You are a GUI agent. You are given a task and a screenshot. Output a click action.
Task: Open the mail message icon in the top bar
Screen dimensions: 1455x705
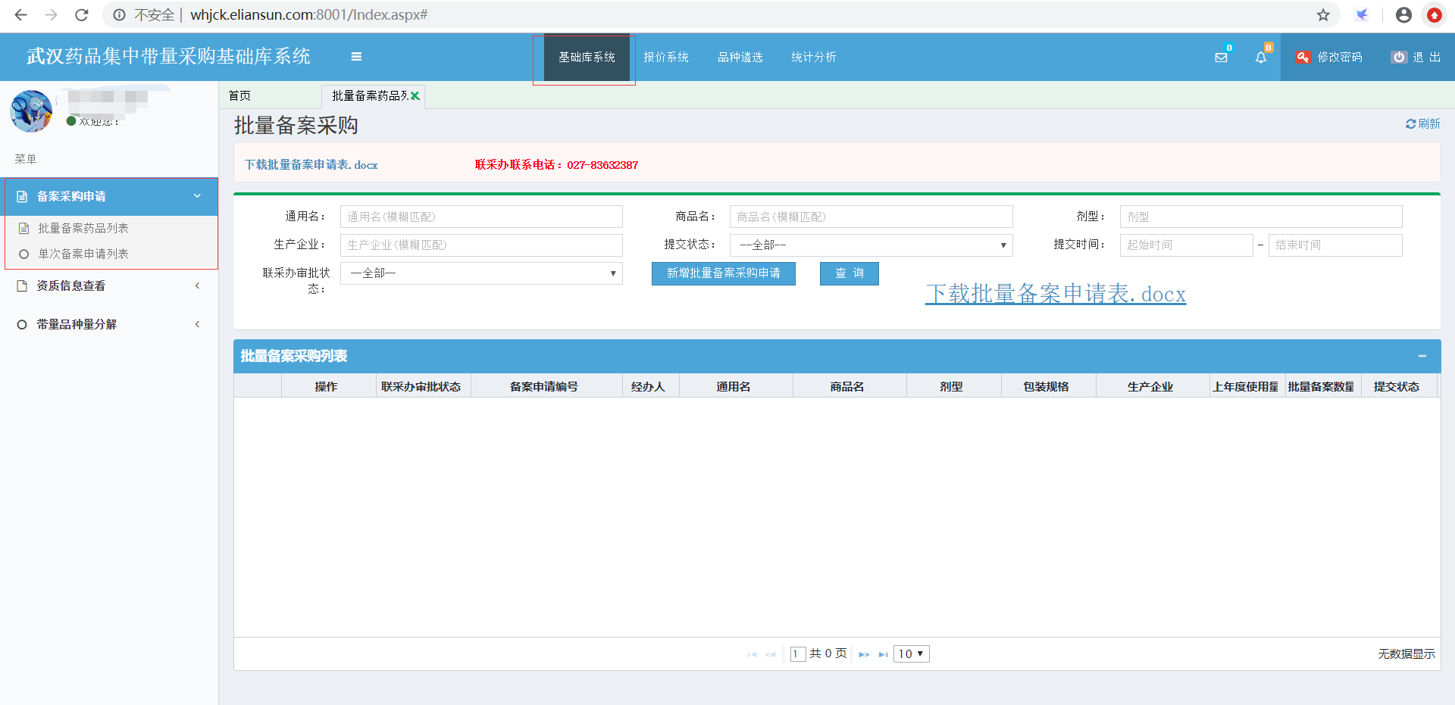coord(1220,57)
